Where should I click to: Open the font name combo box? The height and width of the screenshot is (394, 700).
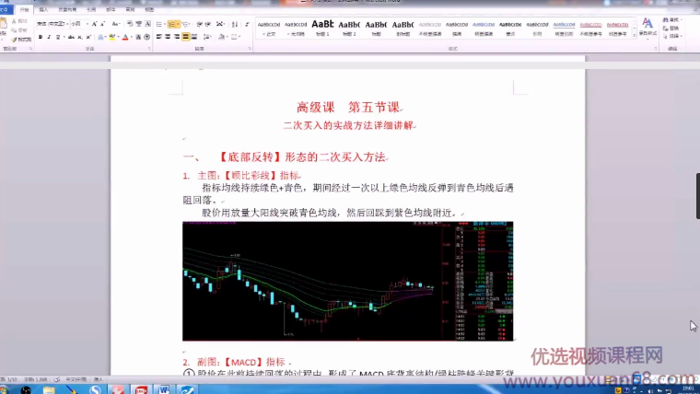[52, 24]
